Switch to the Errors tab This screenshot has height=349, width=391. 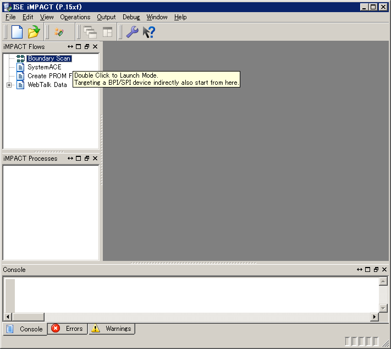coord(67,329)
